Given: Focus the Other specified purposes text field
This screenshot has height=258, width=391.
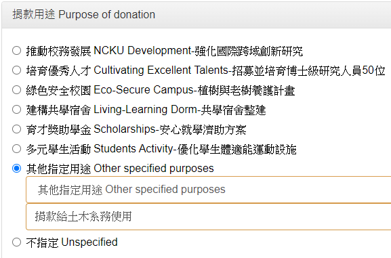Looking at the screenshot, I should [209, 190].
